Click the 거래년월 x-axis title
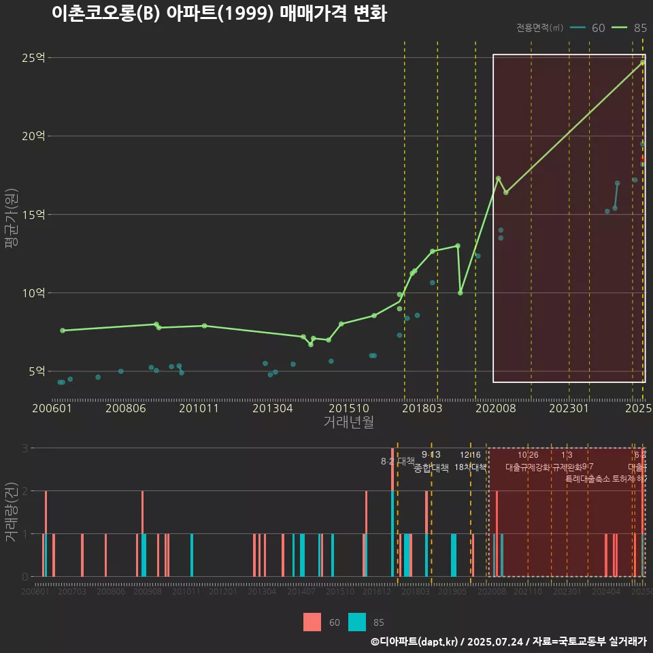Image resolution: width=653 pixels, height=653 pixels. pyautogui.click(x=348, y=422)
